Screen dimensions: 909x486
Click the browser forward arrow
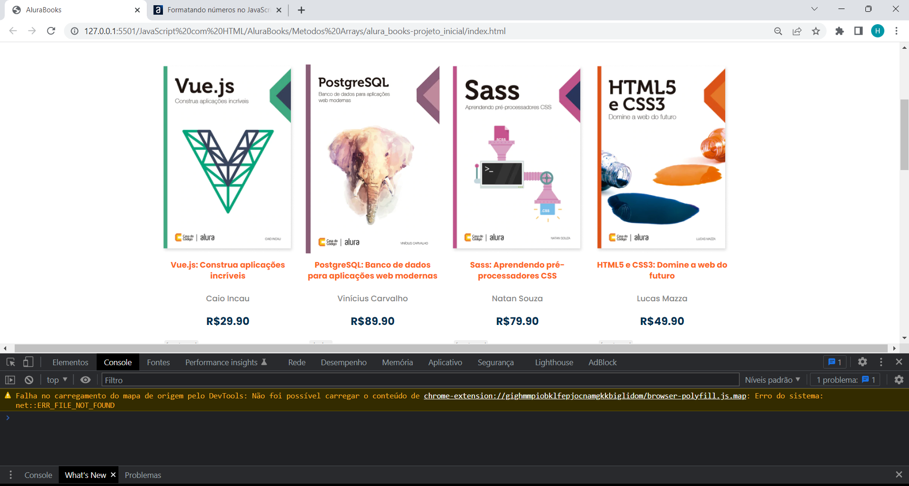tap(32, 31)
